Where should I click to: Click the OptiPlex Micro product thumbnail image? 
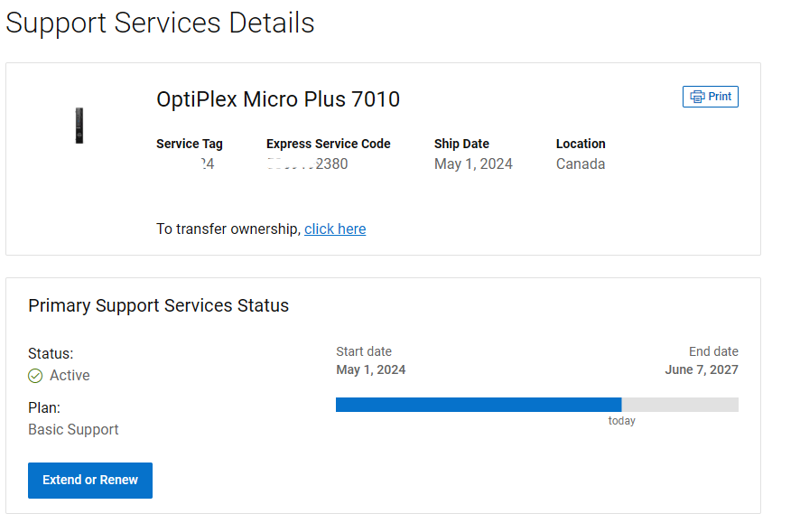point(79,126)
